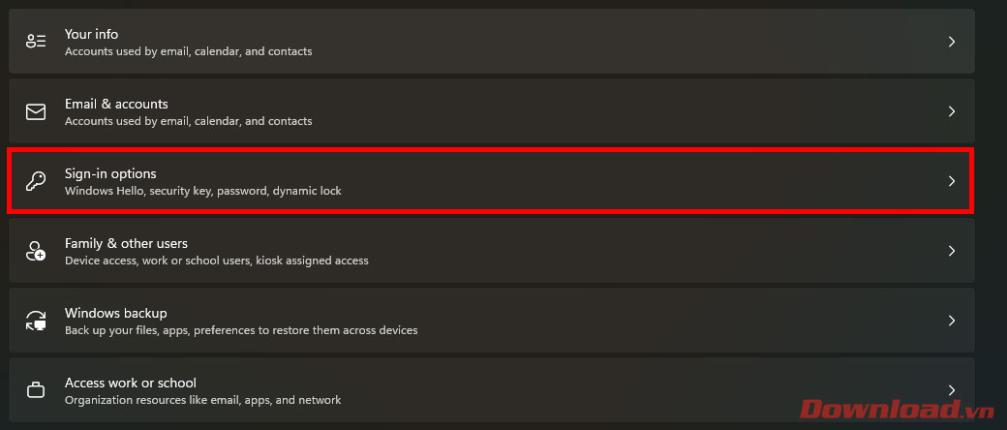
Task: Open the Windows backup title
Action: pyautogui.click(x=115, y=313)
